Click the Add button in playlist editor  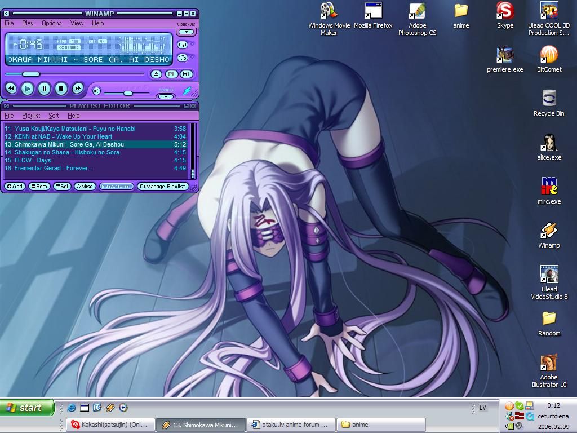pos(15,186)
